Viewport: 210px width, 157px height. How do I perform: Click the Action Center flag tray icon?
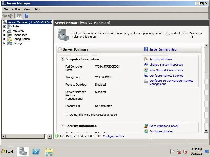(x=172, y=152)
